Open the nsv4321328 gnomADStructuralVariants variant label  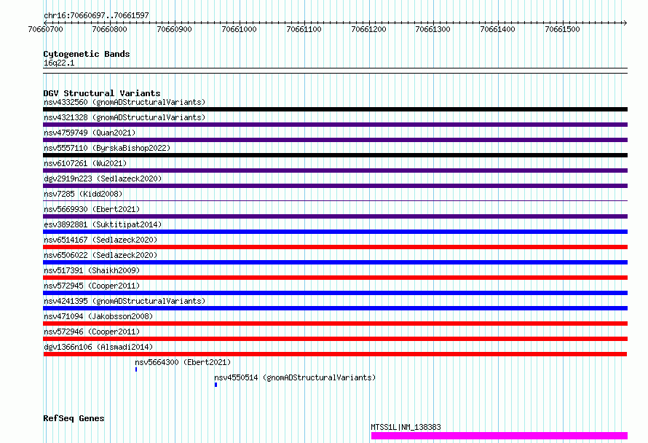pos(125,117)
